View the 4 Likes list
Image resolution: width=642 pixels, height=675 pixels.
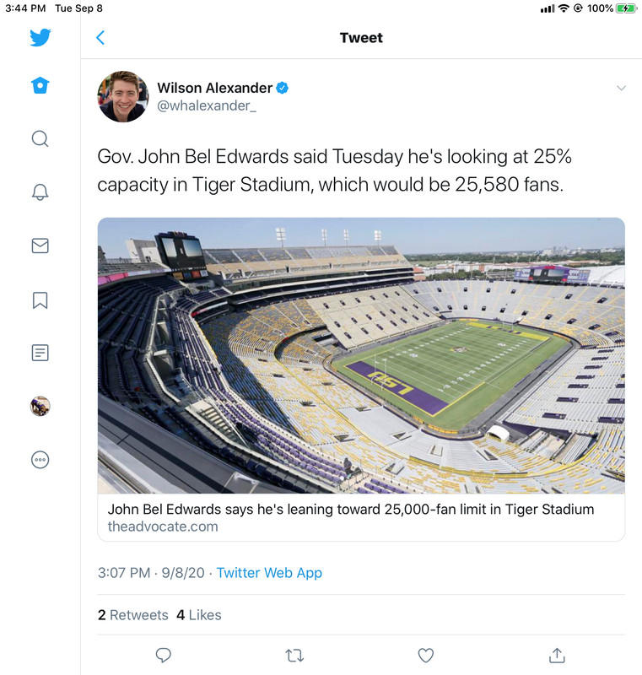199,615
